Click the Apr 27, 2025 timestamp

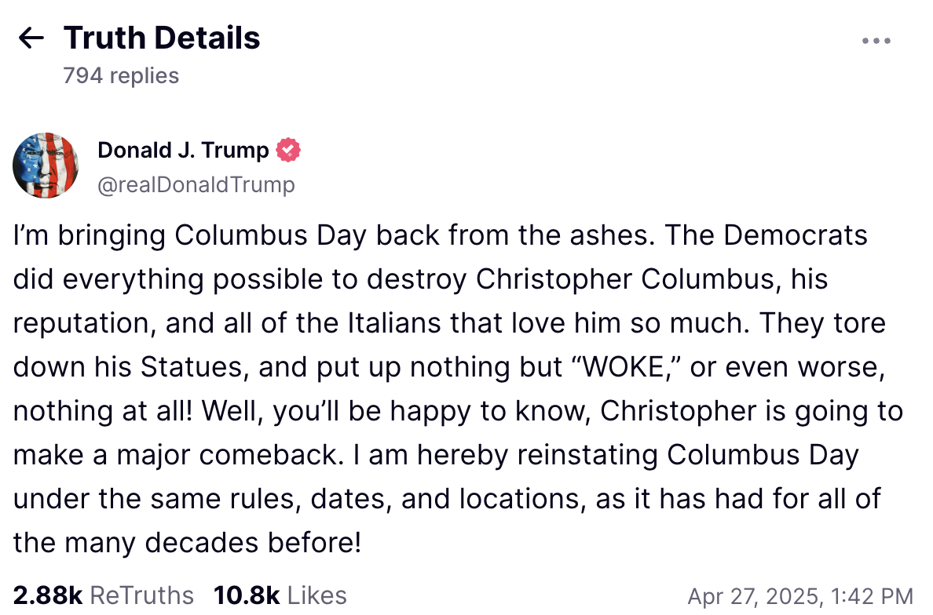pyautogui.click(x=800, y=596)
